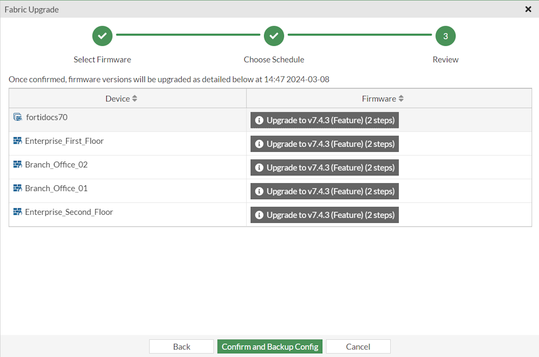Cancel the fabric upgrade
The height and width of the screenshot is (357, 539).
point(358,346)
